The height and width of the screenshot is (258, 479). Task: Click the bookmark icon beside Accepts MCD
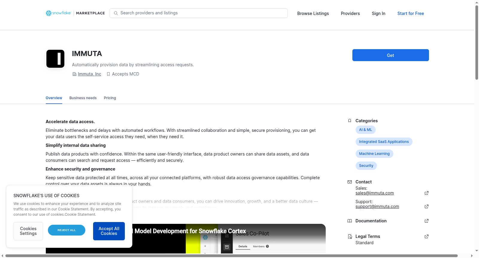point(108,74)
